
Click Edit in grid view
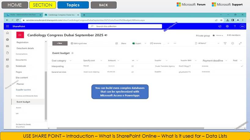(x=79, y=43)
